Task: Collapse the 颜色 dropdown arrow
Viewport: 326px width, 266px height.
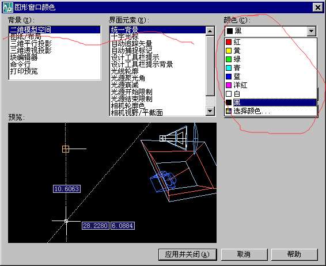Action: point(311,31)
